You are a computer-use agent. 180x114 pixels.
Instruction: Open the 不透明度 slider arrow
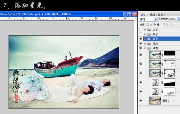(x=178, y=19)
